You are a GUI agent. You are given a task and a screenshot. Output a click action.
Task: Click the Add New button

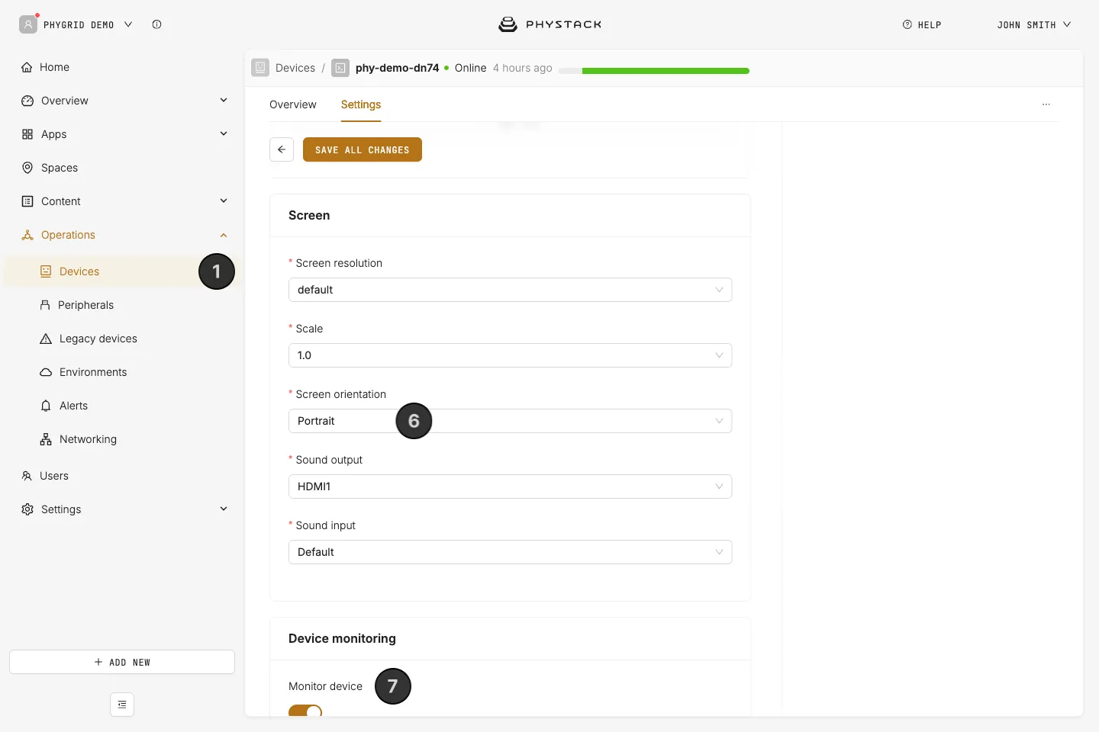pyautogui.click(x=122, y=662)
